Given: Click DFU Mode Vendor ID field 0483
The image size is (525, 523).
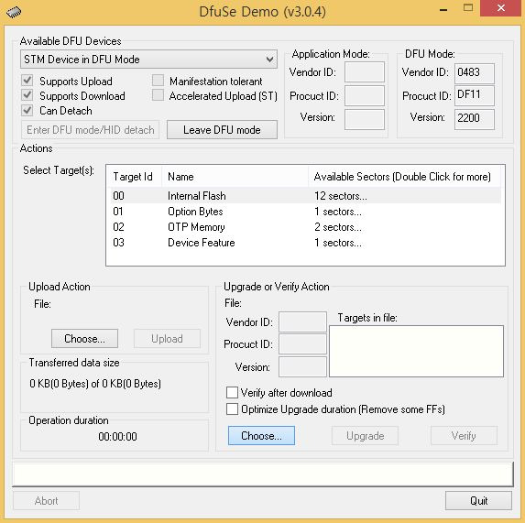Looking at the screenshot, I should point(475,73).
